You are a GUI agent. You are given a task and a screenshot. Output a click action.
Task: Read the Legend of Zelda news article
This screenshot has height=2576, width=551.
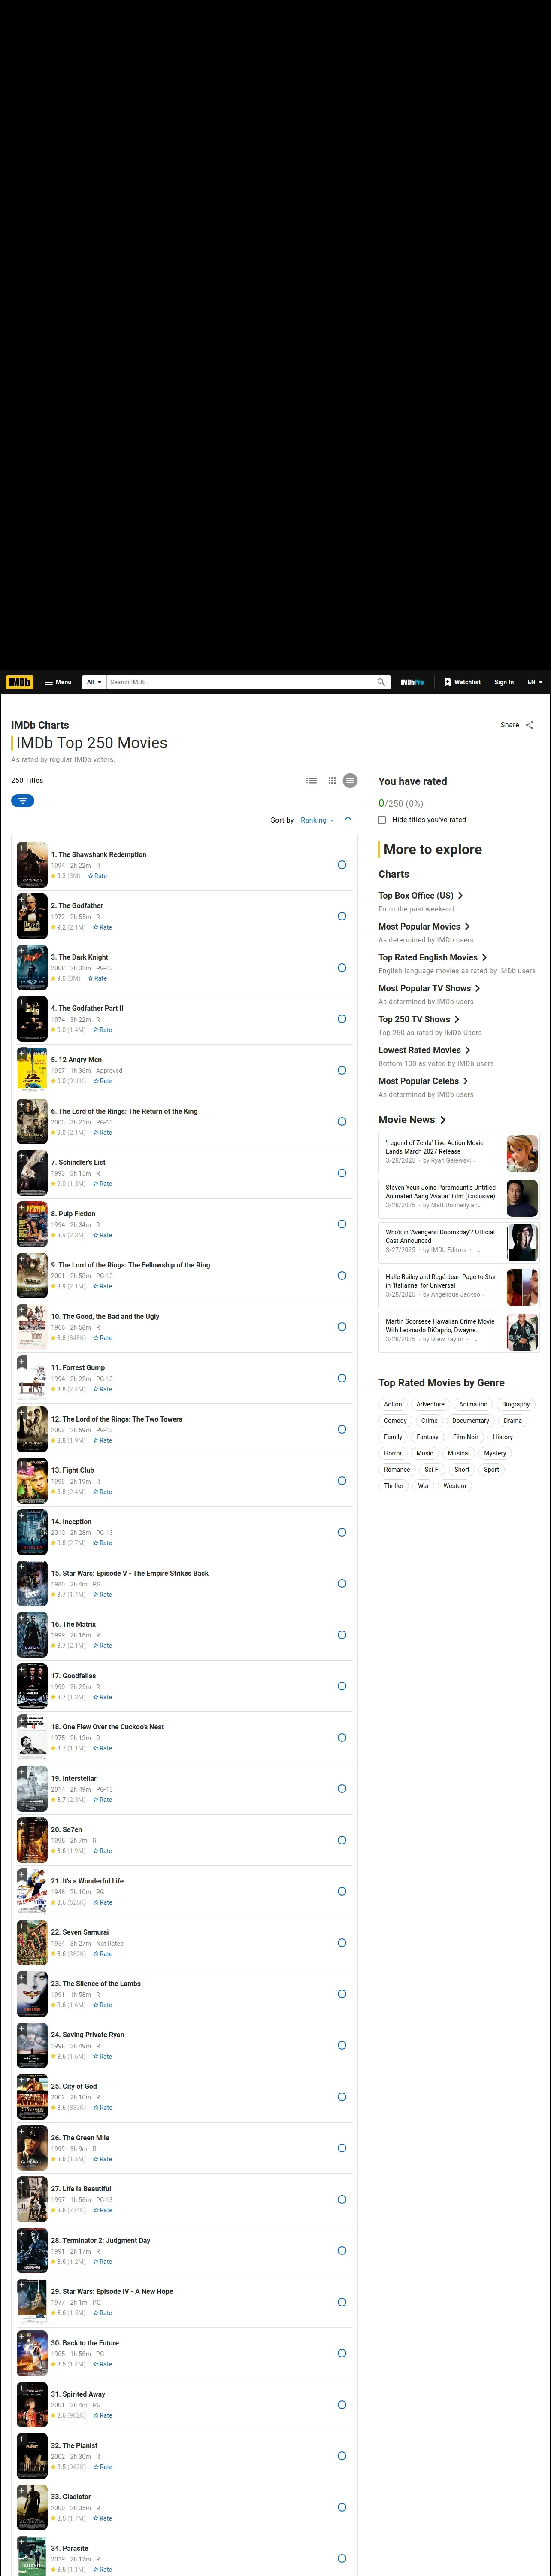460,1153
